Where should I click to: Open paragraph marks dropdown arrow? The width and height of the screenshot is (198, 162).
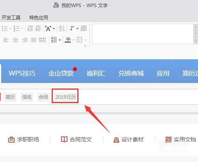coord(77,28)
